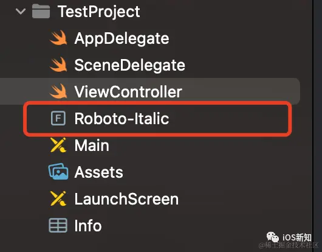Select the ViewController file row
Screen dimensions: 322x252
150,91
